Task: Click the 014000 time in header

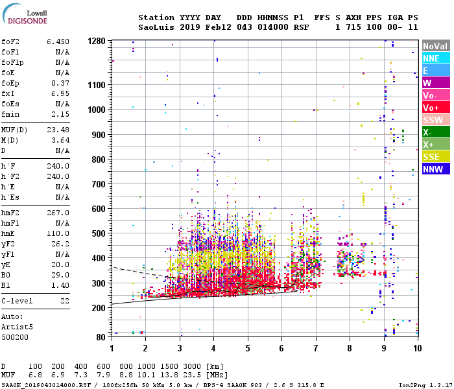Action: (x=273, y=27)
